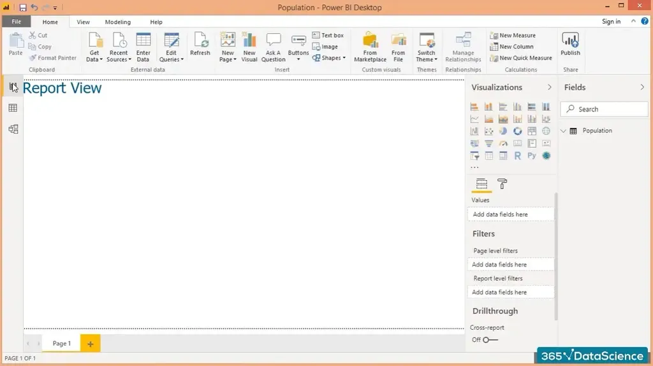Viewport: 653px width, 366px height.
Task: Collapse the Visualizations pane with chevron
Action: [x=550, y=87]
